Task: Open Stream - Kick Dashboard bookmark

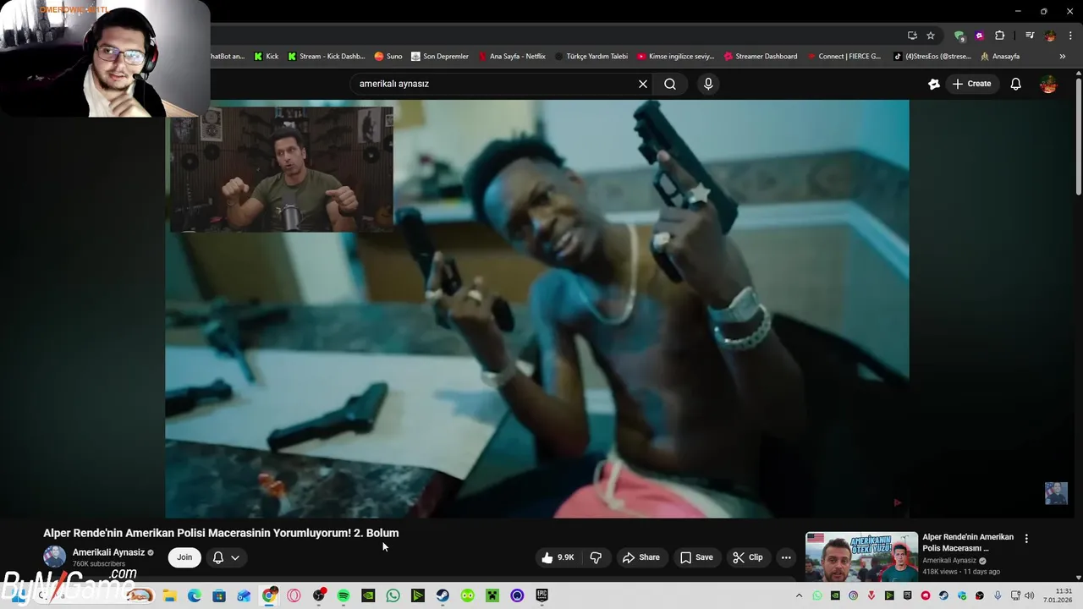Action: (x=327, y=57)
